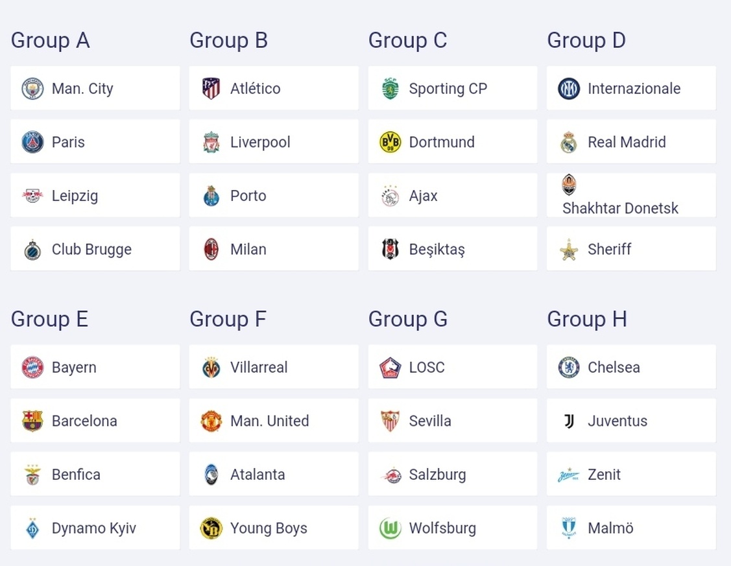The height and width of the screenshot is (566, 731).
Task: Click the Group A heading
Action: click(50, 40)
